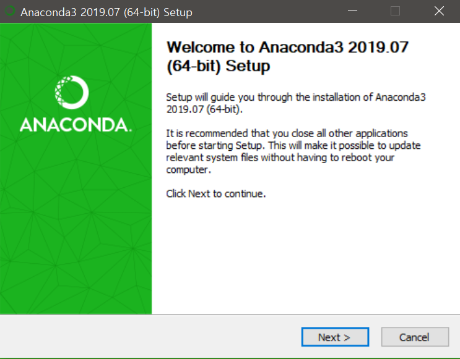Click the gray footer area left of Next

(149, 337)
